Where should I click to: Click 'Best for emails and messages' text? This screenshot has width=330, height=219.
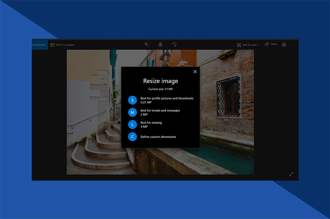[x=160, y=111]
